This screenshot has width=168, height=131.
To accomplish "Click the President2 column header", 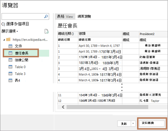I will coord(153,34).
